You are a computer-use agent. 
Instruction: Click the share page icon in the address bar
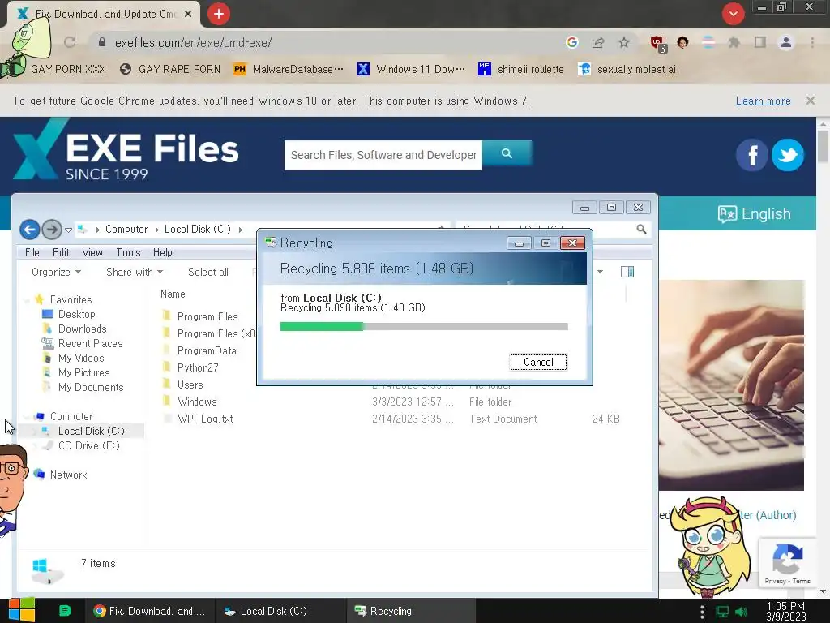tap(598, 42)
